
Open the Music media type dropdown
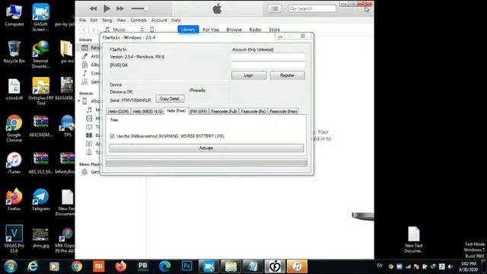[x=124, y=30]
